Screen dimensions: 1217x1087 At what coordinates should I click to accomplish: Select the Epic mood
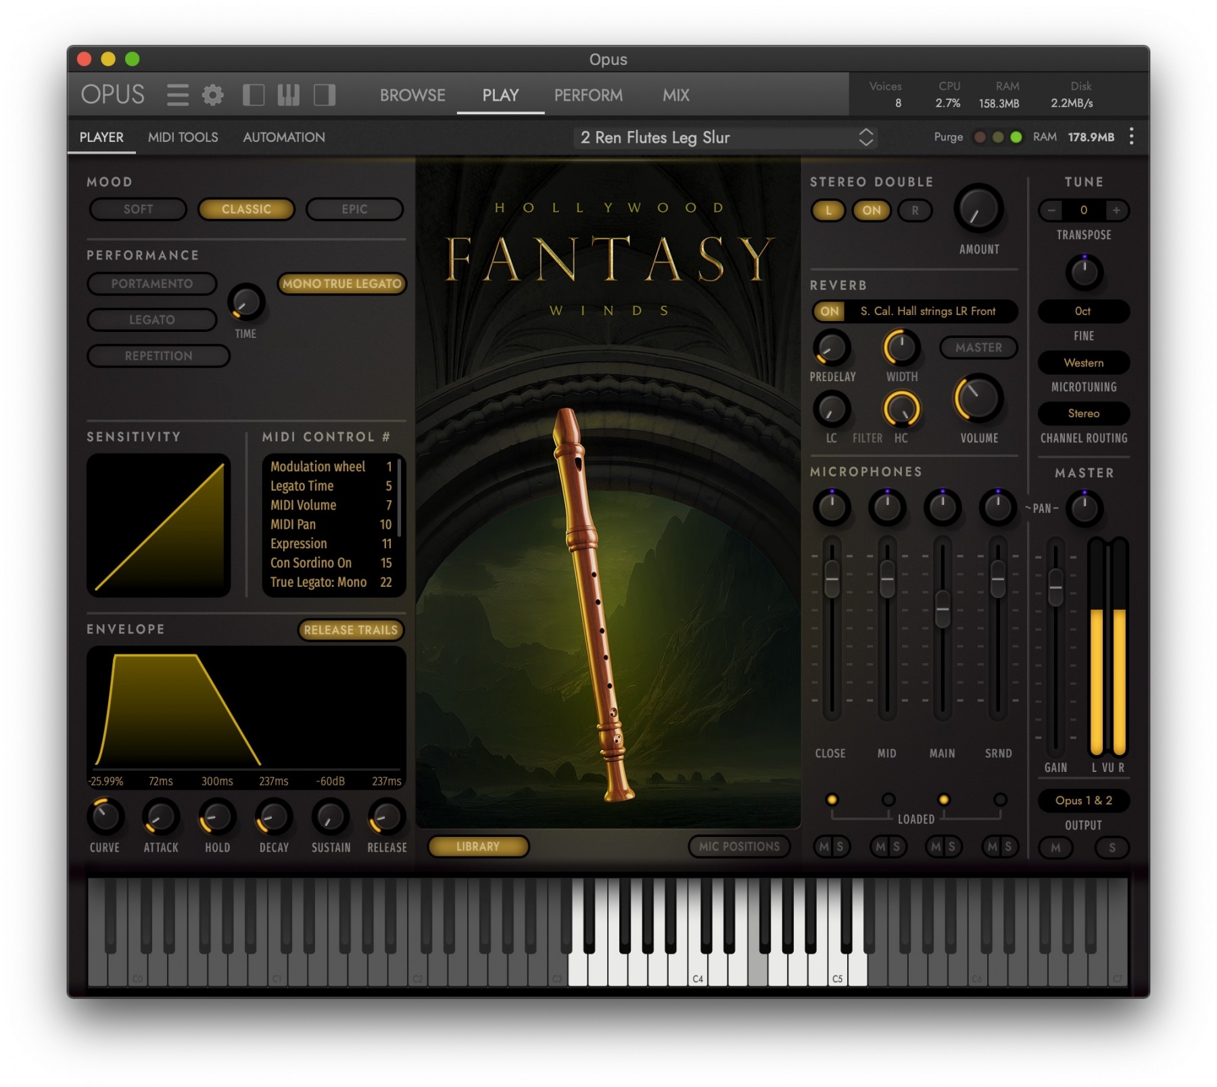(354, 209)
